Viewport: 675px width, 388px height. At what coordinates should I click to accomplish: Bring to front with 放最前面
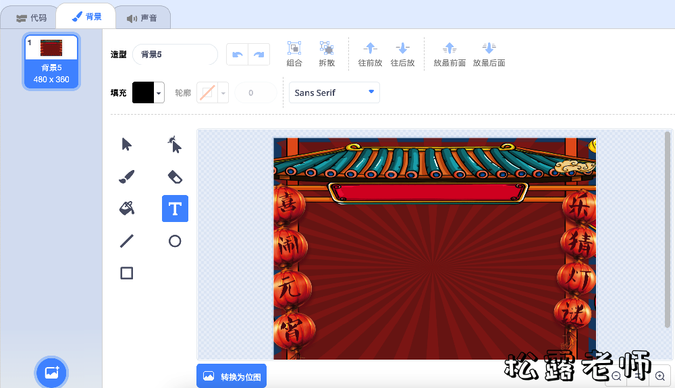click(450, 54)
